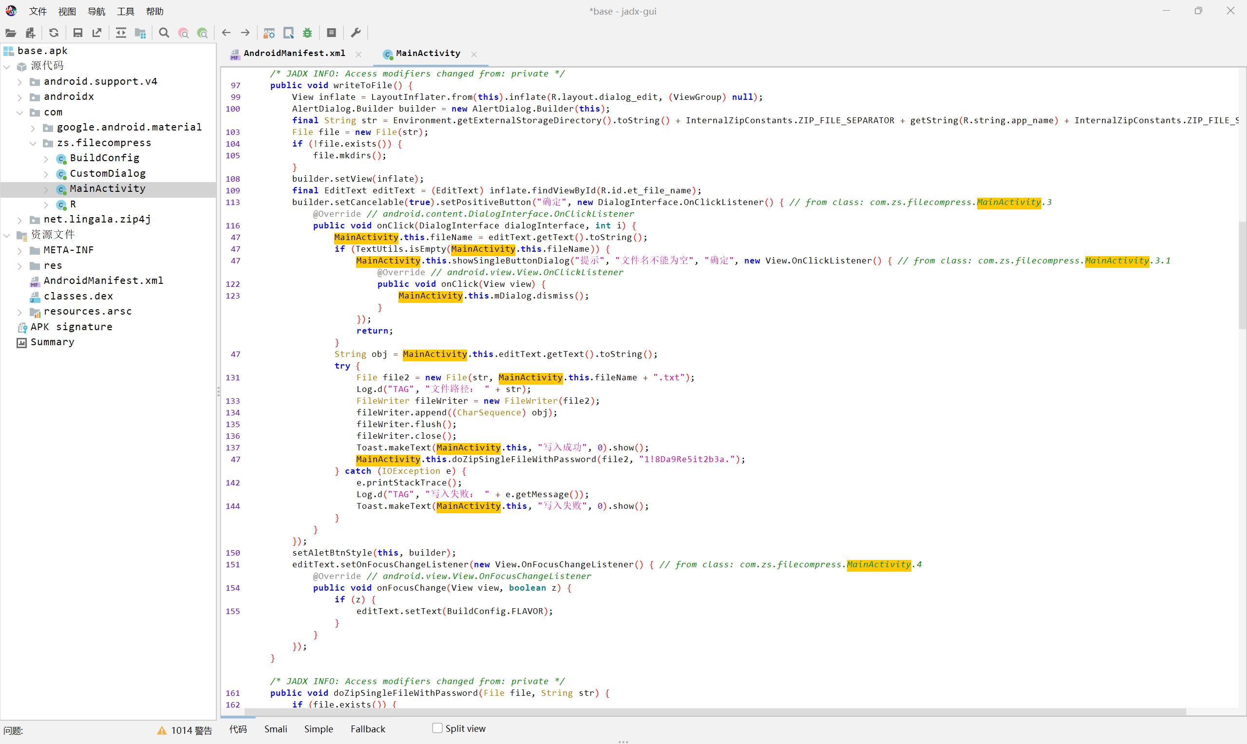Expand the BuildConfig class node
The width and height of the screenshot is (1247, 744).
coord(46,159)
